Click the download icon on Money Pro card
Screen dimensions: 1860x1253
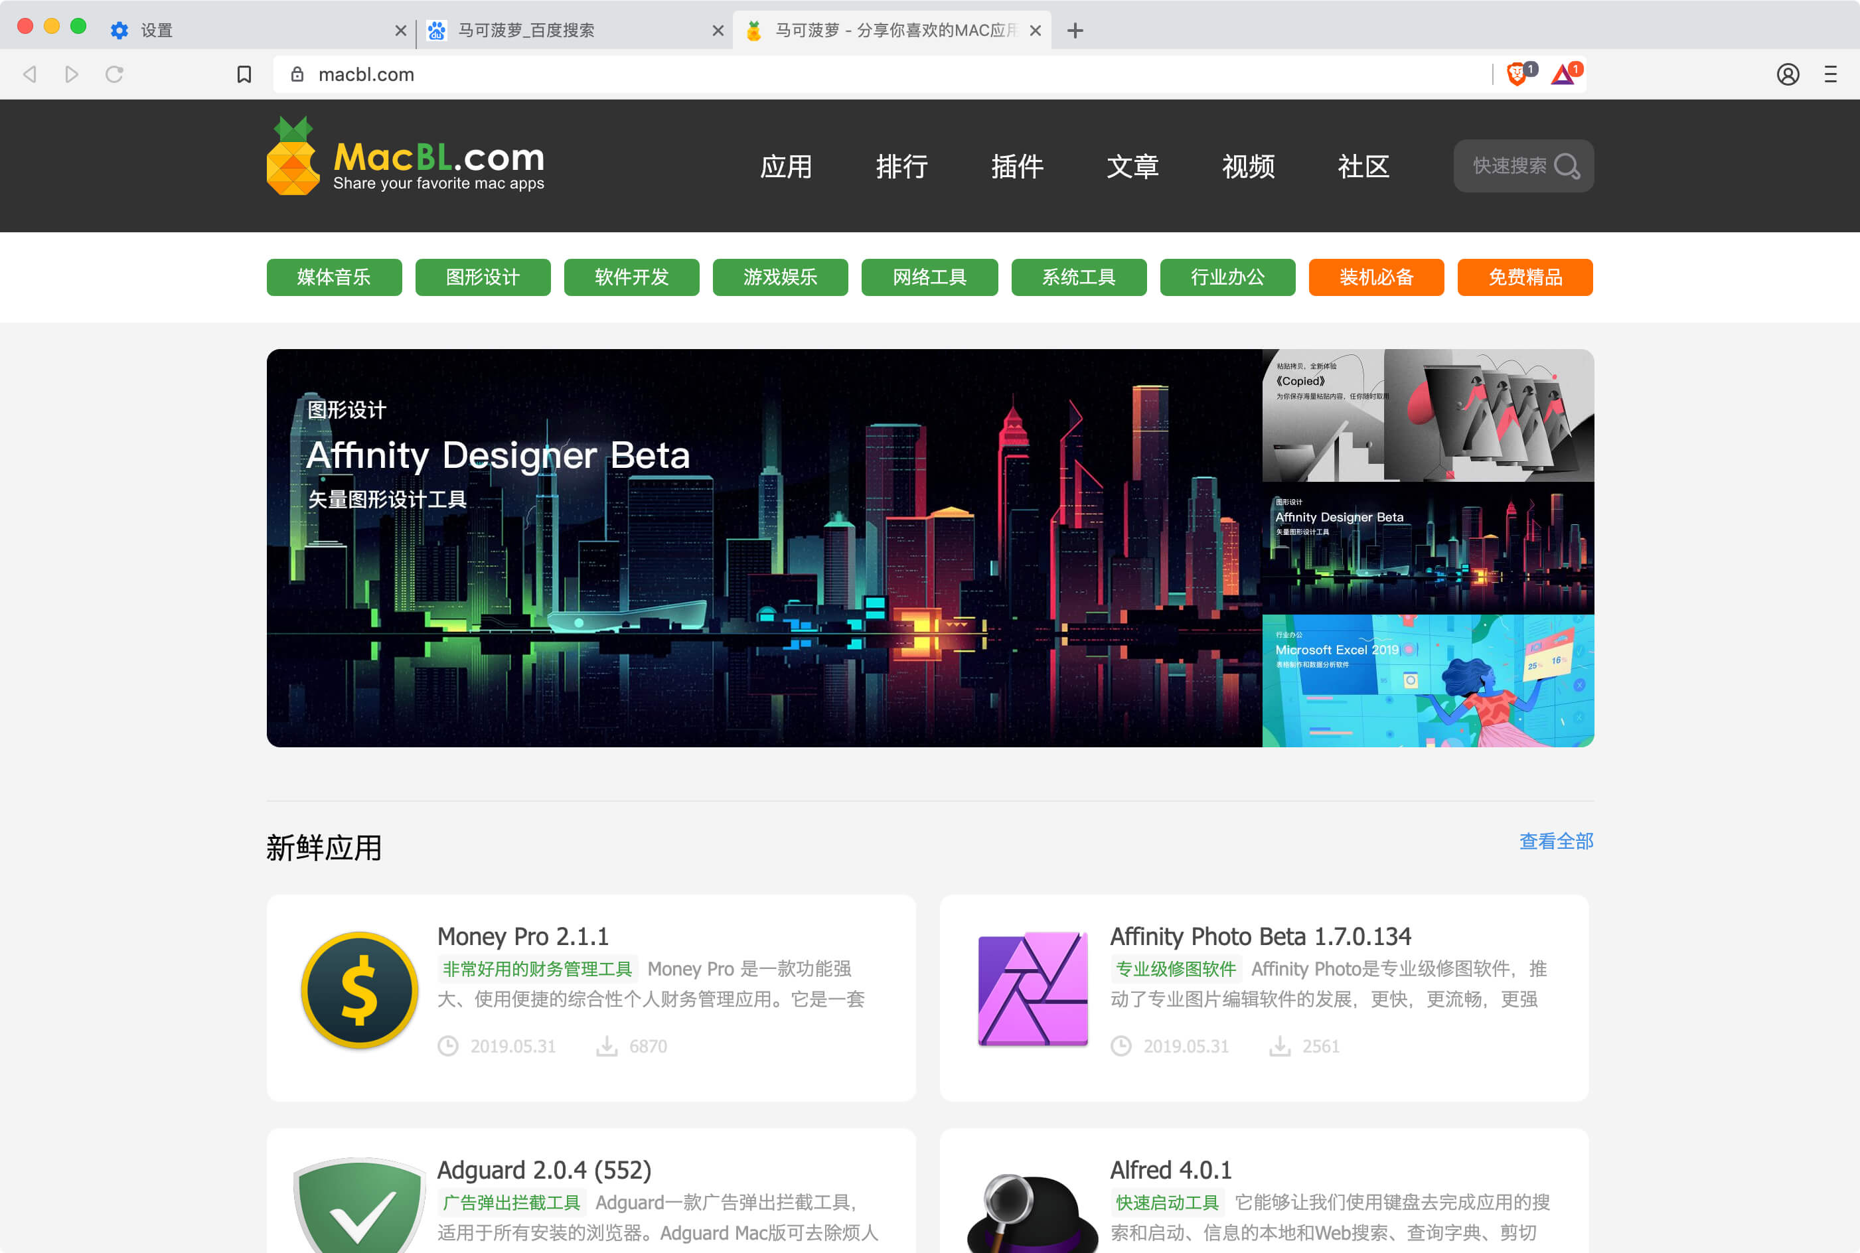[x=607, y=1046]
